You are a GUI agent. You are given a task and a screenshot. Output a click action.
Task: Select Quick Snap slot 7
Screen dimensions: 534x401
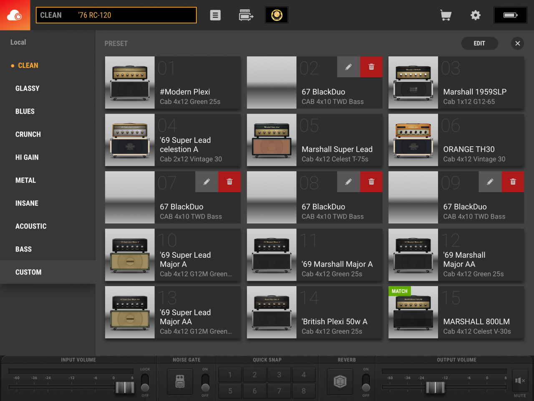pos(279,391)
